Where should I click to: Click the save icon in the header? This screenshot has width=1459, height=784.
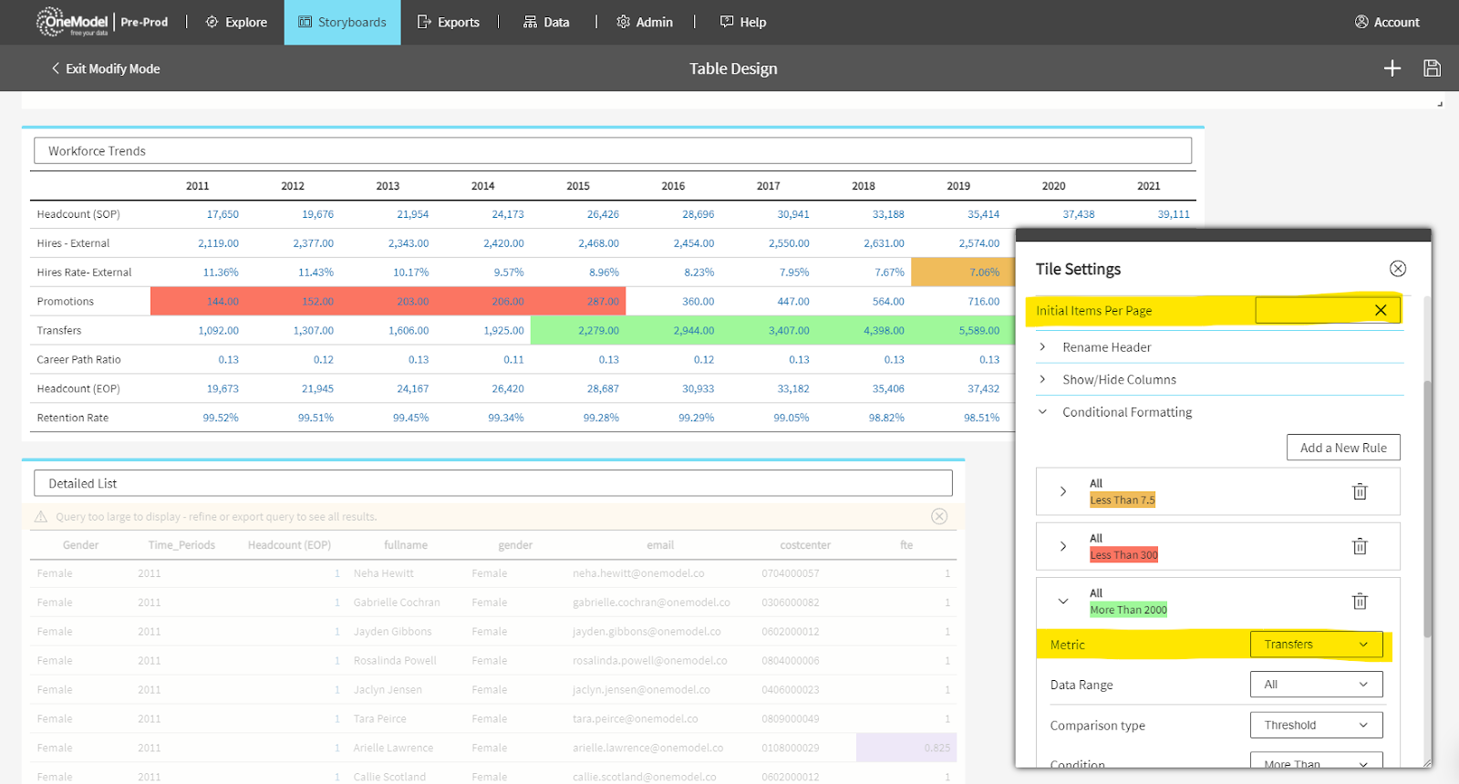point(1432,68)
